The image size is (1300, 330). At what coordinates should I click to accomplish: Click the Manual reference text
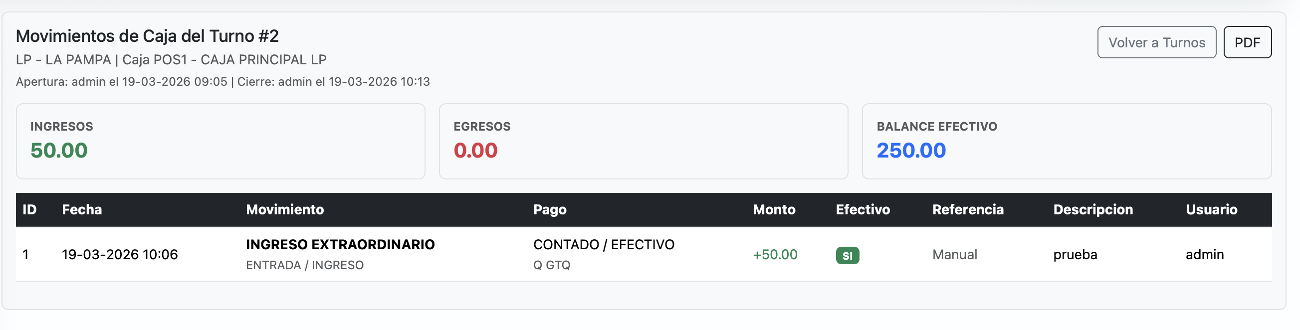[x=954, y=254]
